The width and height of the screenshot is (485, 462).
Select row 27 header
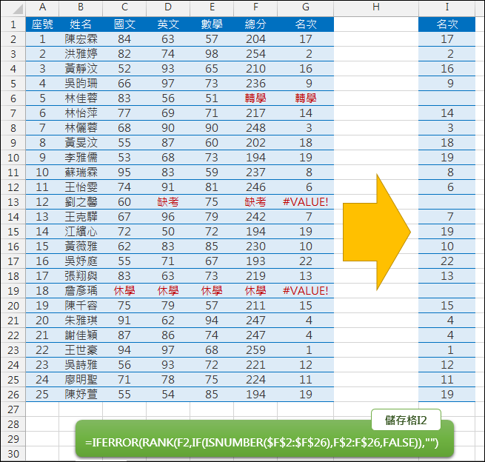pos(13,409)
